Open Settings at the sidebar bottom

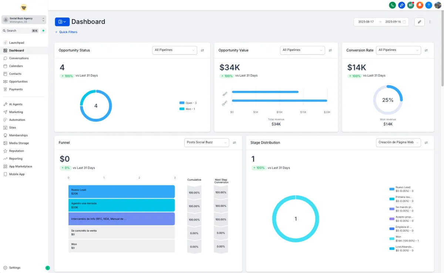pyautogui.click(x=15, y=268)
